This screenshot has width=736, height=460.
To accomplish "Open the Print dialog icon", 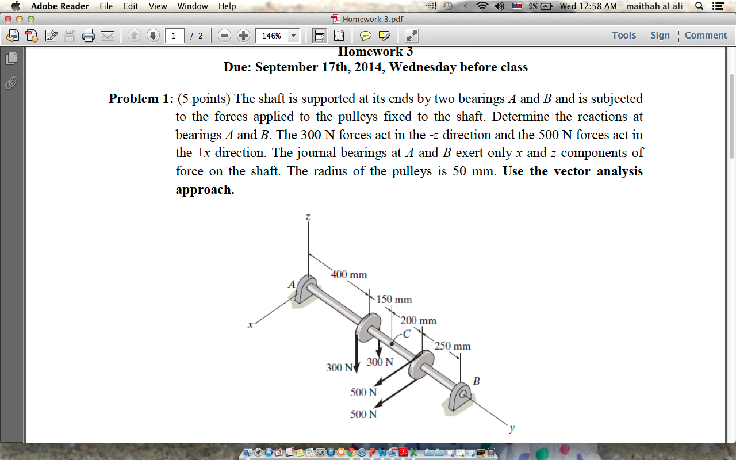I will tap(87, 35).
